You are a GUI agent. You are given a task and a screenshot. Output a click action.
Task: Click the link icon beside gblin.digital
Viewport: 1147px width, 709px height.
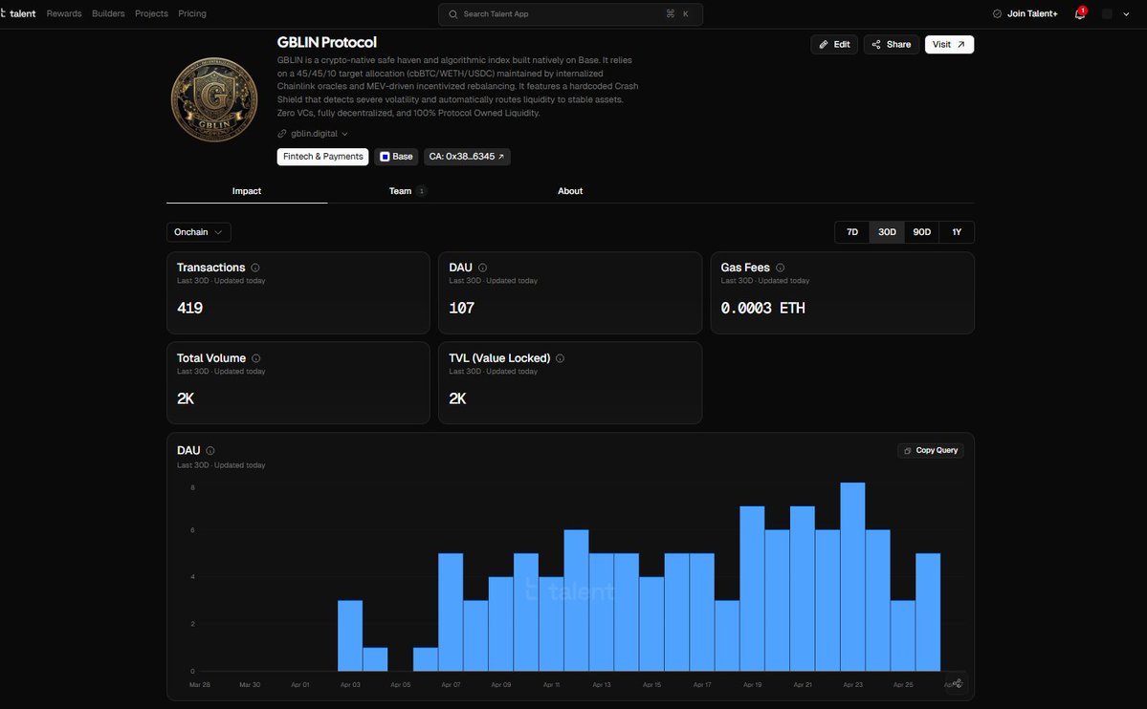pyautogui.click(x=281, y=134)
